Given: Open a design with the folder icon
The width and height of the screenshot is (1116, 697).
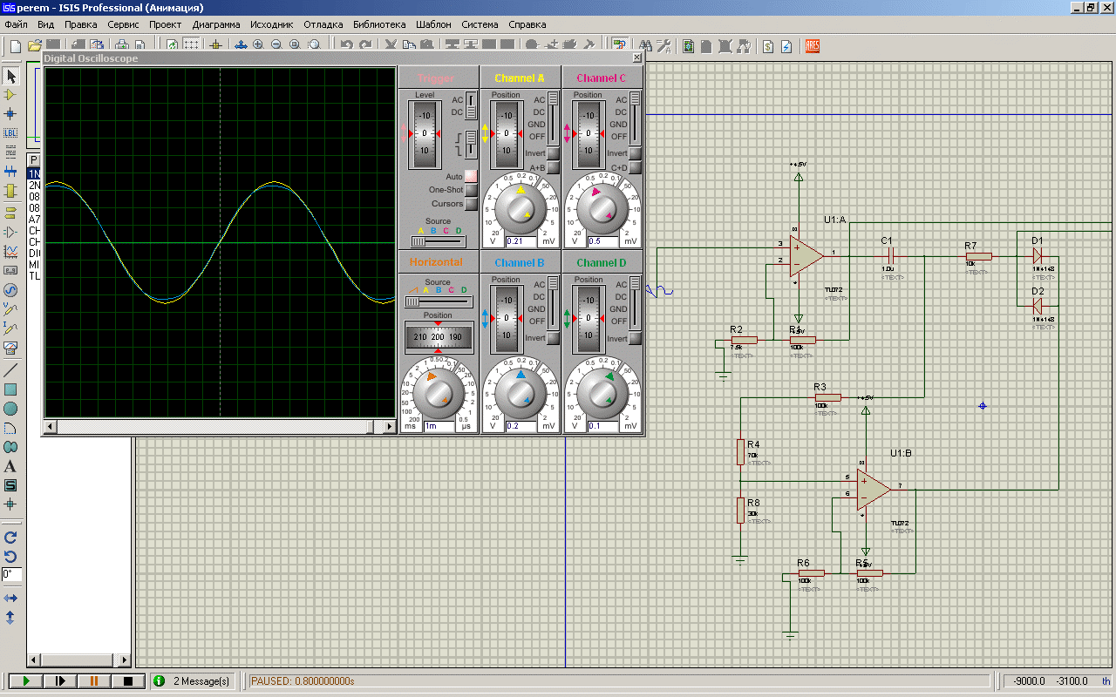Looking at the screenshot, I should [x=35, y=45].
